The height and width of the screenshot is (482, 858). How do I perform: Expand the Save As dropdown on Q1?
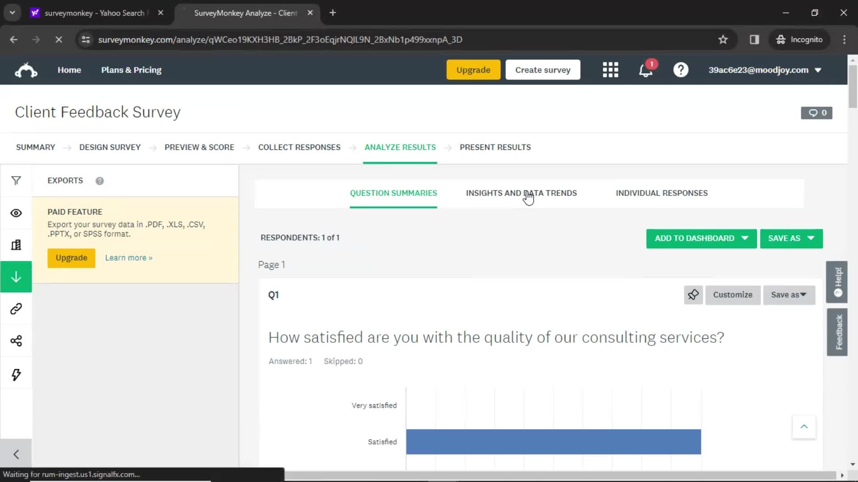click(x=789, y=294)
